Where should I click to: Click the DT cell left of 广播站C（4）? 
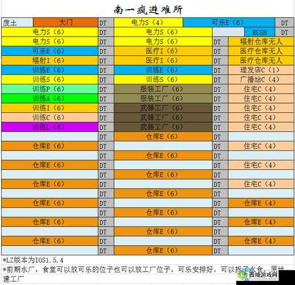pos(220,80)
